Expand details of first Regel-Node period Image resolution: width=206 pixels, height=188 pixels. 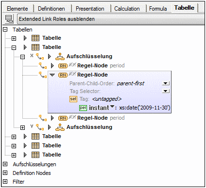[52, 65]
